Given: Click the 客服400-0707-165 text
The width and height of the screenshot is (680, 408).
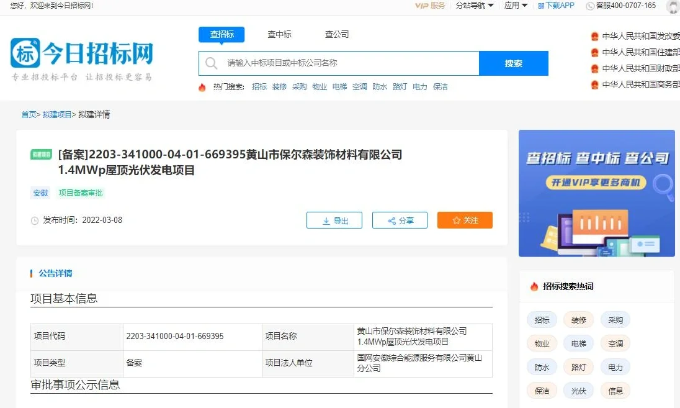Looking at the screenshot, I should [x=626, y=6].
